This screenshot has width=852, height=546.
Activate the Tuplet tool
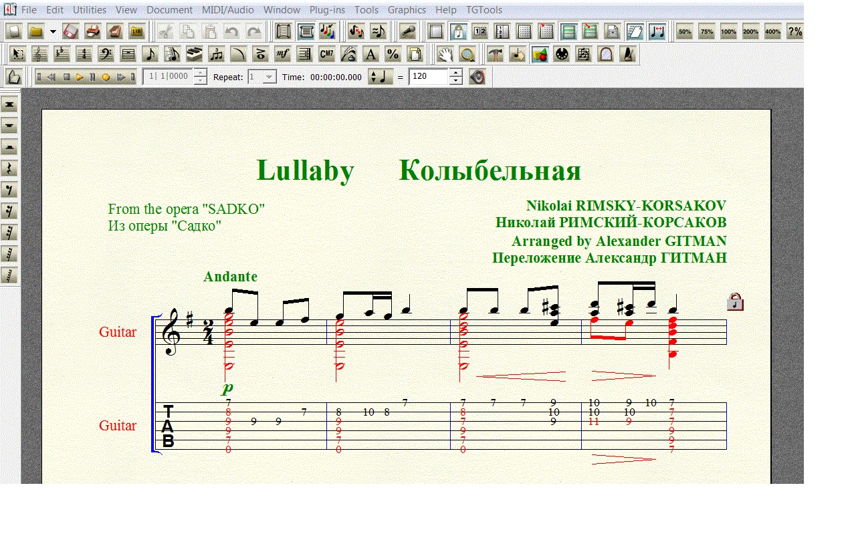coord(216,55)
